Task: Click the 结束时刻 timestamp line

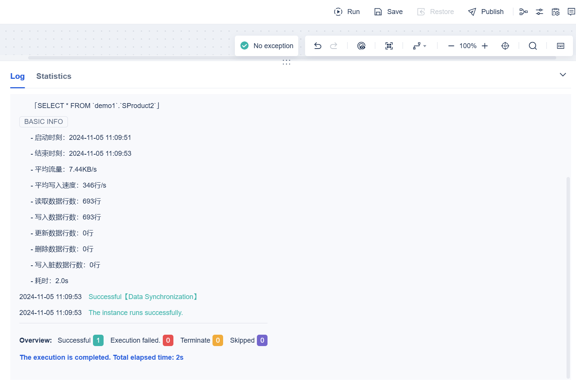Action: [81, 154]
